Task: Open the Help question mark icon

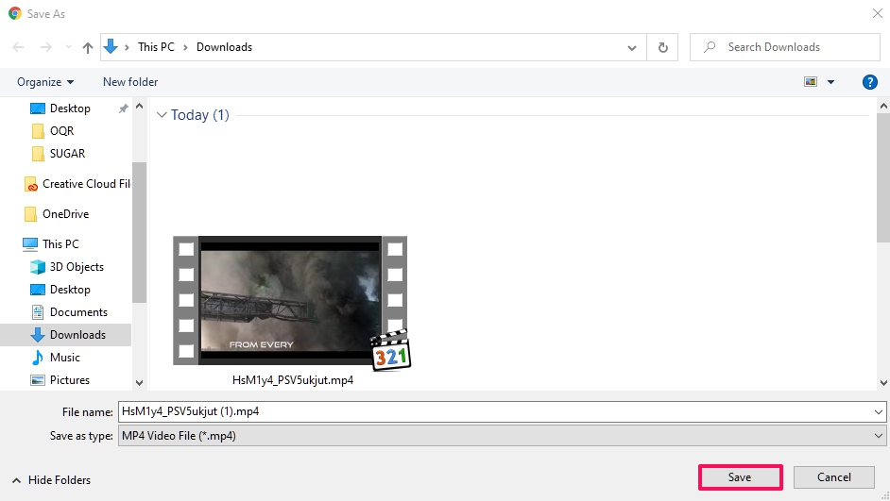Action: (870, 82)
